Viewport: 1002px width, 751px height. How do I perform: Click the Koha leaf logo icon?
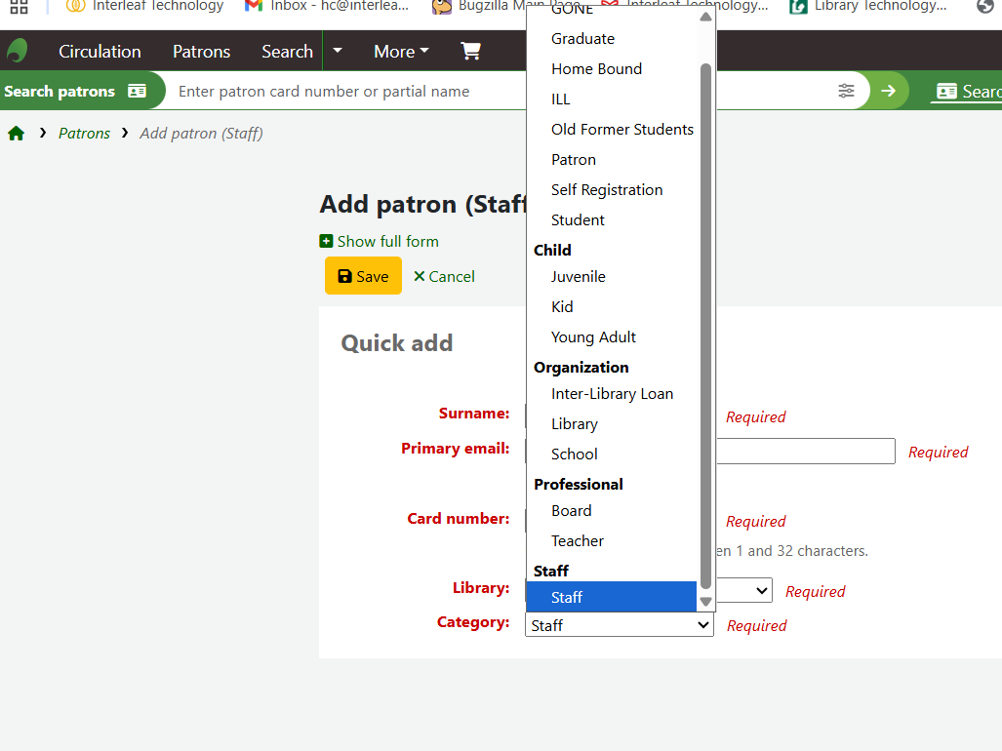click(x=18, y=51)
